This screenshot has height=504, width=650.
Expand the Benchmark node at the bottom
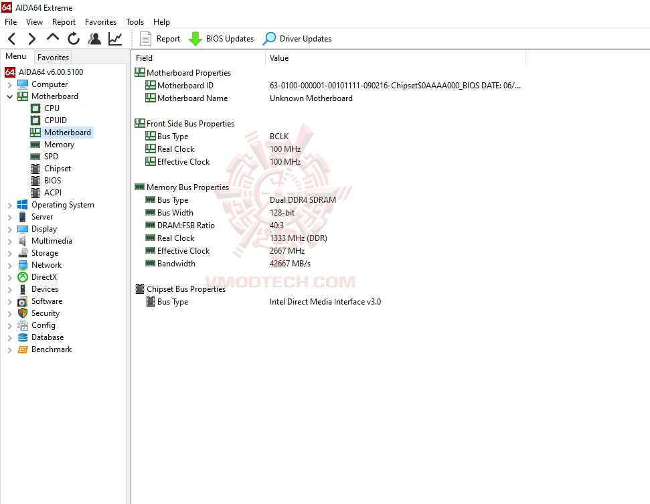tap(9, 349)
